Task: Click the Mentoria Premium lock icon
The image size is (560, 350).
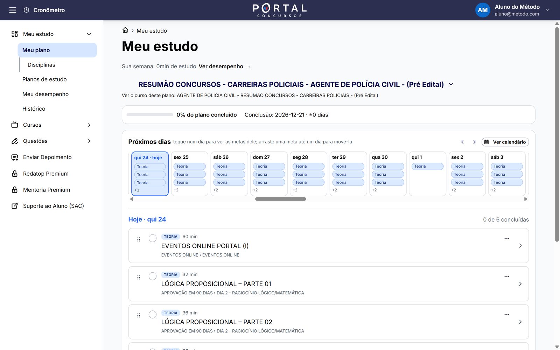Action: click(x=15, y=190)
